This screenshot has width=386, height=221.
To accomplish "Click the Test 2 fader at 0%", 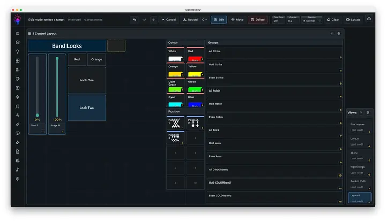I will [38, 94].
